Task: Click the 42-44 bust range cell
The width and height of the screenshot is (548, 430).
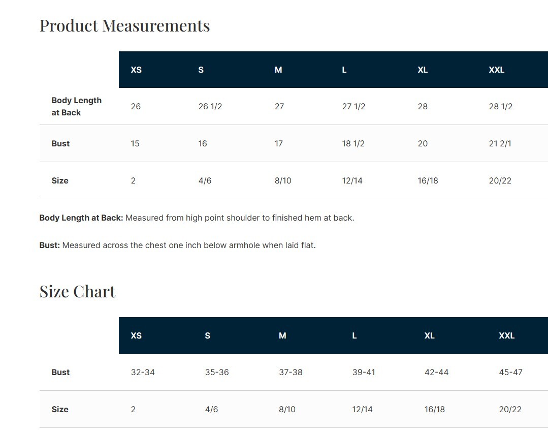Action: pos(436,373)
